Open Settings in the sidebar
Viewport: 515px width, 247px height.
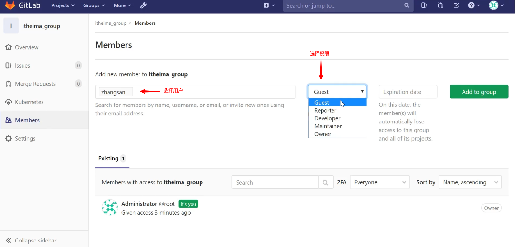[44, 138]
